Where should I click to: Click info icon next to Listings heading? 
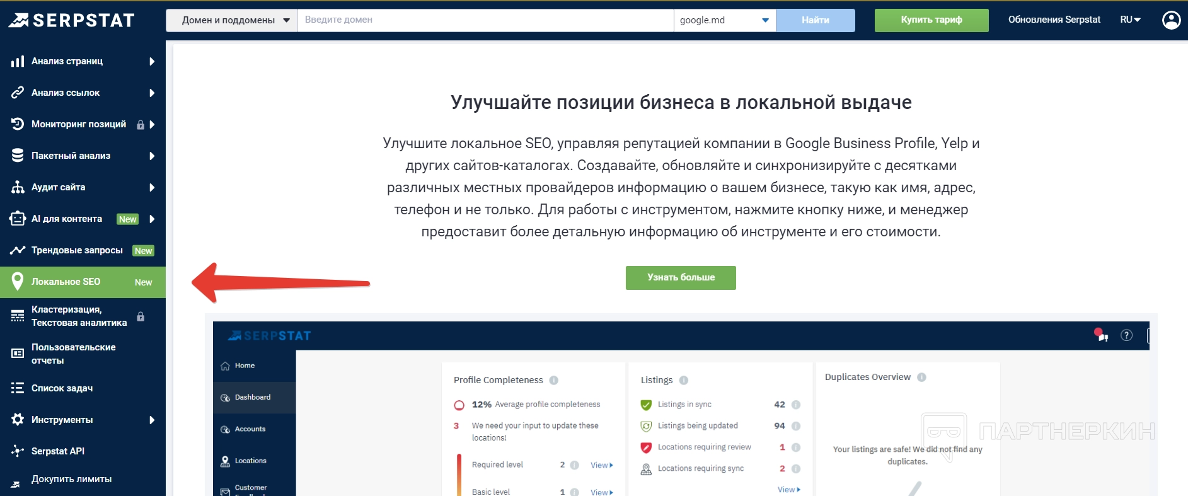tap(684, 380)
